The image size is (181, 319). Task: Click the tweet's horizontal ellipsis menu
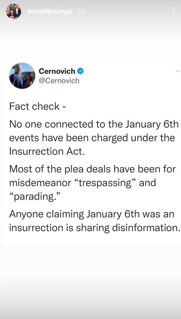coord(178,71)
